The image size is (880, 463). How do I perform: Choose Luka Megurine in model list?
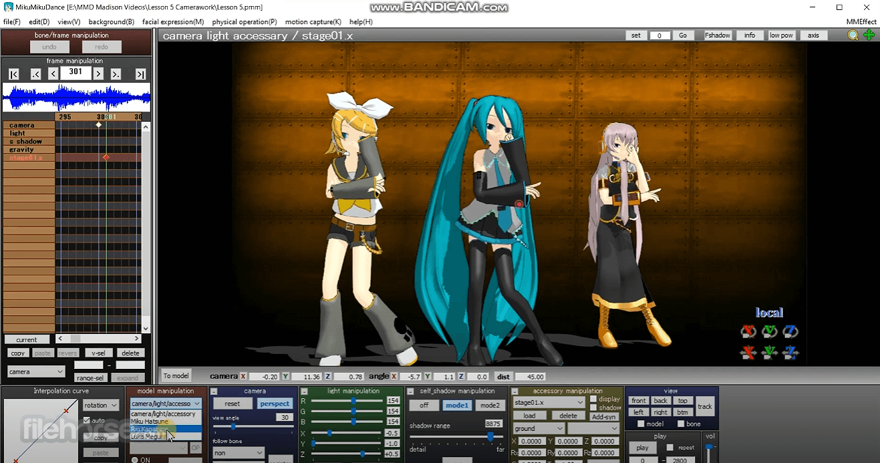coord(166,436)
